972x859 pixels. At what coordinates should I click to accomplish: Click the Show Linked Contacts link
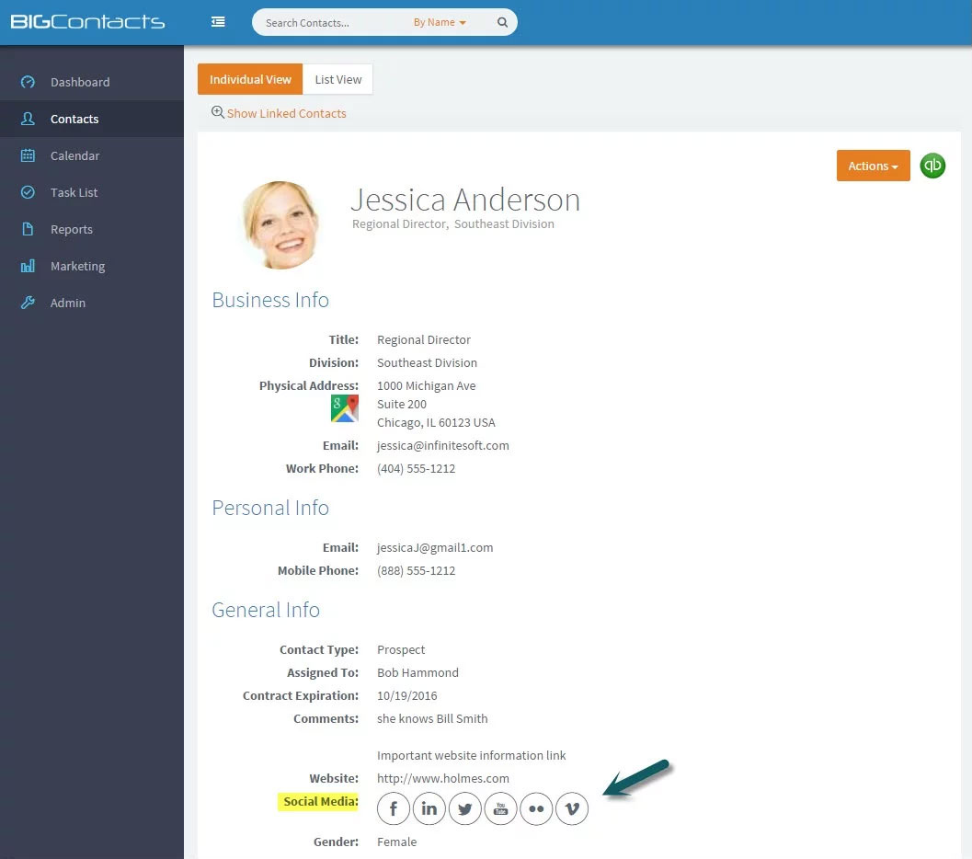pos(286,113)
